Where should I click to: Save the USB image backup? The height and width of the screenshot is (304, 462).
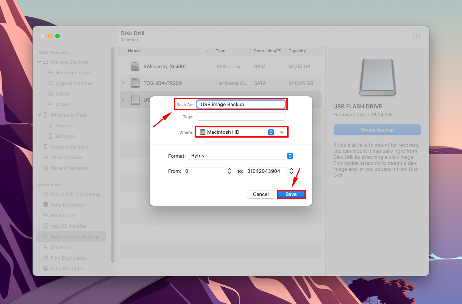point(291,194)
